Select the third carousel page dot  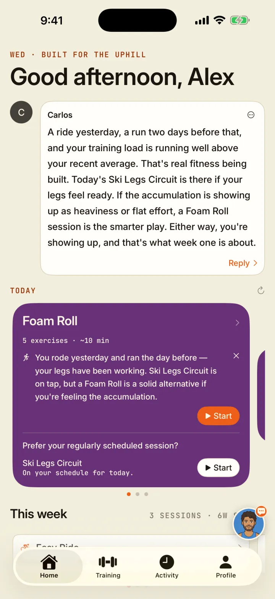tap(146, 494)
